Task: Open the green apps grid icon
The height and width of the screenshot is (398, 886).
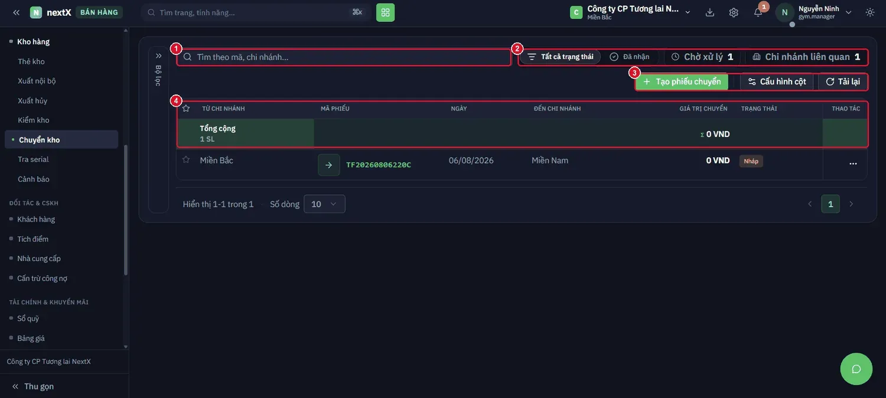Action: point(385,12)
